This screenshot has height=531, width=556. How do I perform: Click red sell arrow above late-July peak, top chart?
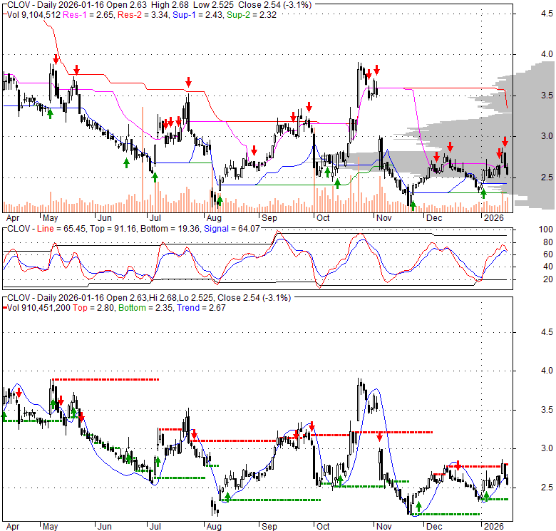point(188,82)
